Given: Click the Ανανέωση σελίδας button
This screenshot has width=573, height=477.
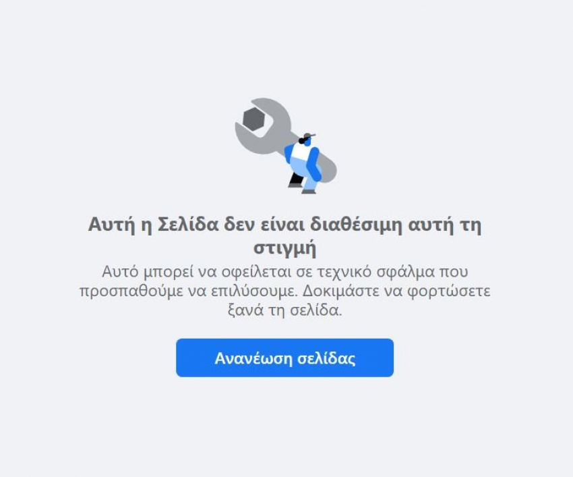Looking at the screenshot, I should (x=284, y=358).
